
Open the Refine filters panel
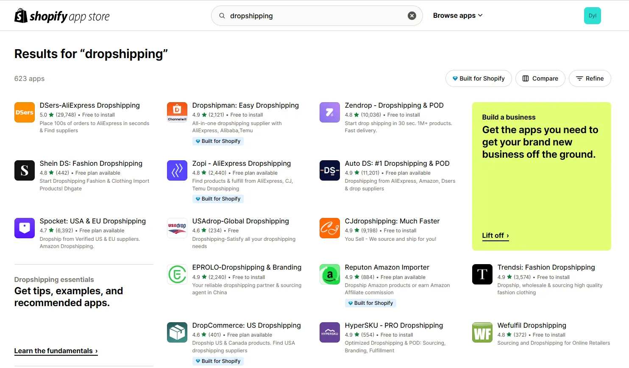(590, 78)
